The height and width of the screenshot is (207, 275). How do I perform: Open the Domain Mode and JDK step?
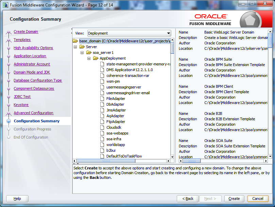coord(32,72)
